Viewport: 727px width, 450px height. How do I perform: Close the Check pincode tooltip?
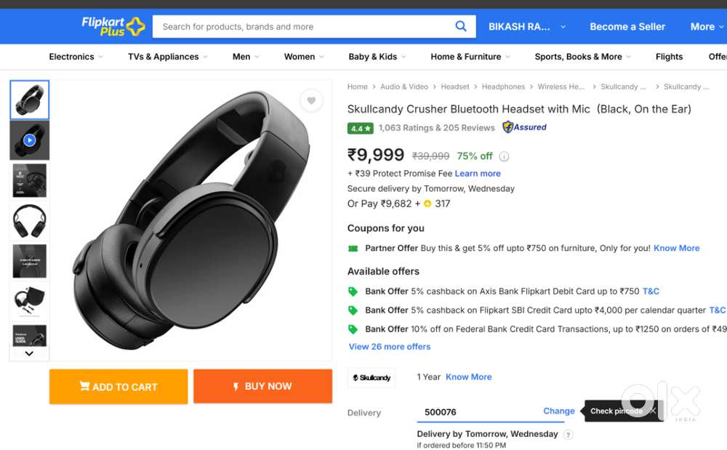[653, 411]
